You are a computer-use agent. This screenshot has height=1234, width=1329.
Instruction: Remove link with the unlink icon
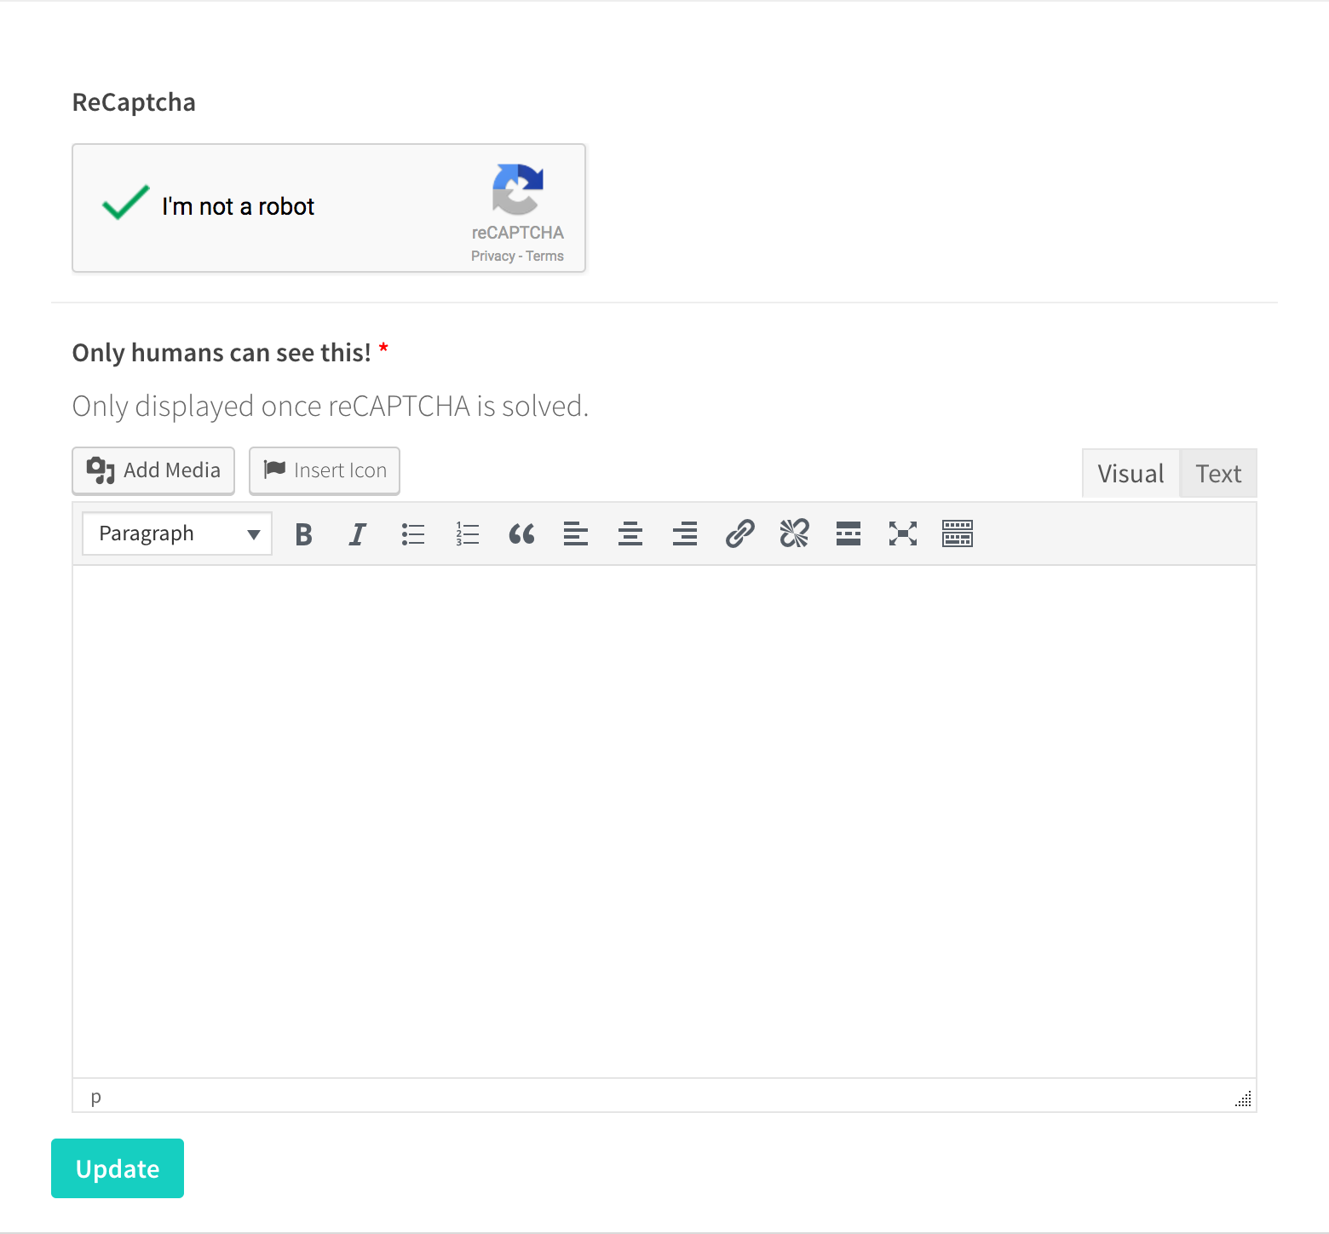(794, 534)
